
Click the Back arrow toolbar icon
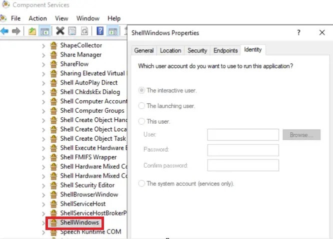[x=4, y=31]
